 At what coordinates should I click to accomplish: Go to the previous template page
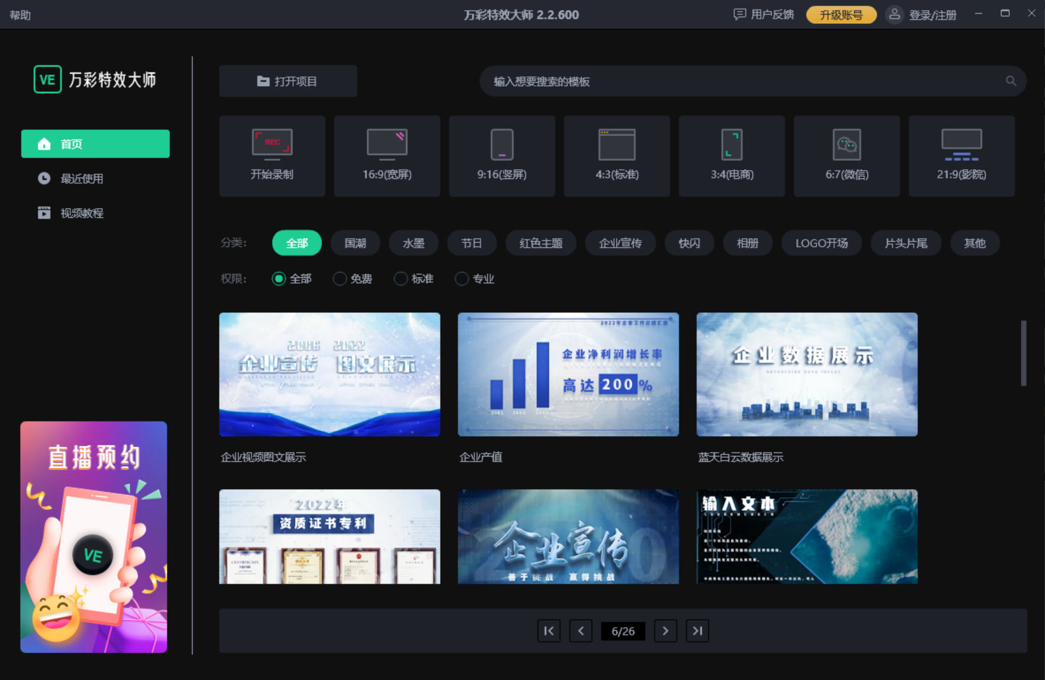tap(581, 631)
